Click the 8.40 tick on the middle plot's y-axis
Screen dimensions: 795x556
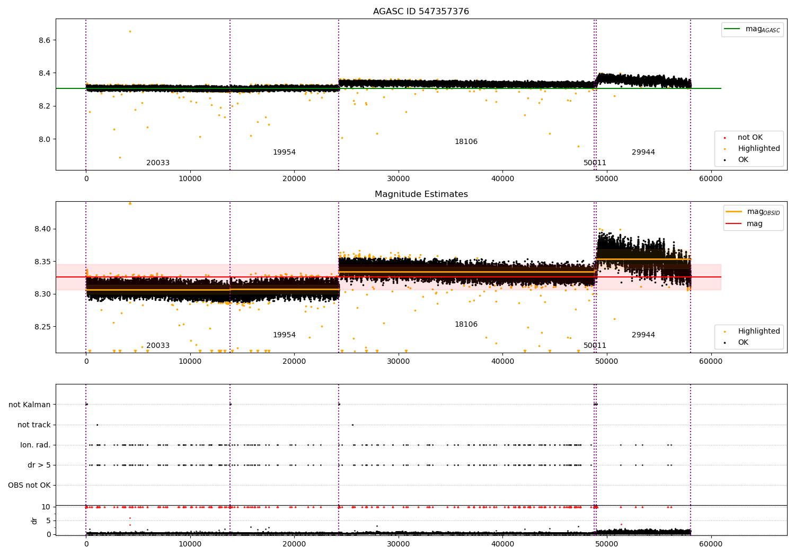point(42,229)
